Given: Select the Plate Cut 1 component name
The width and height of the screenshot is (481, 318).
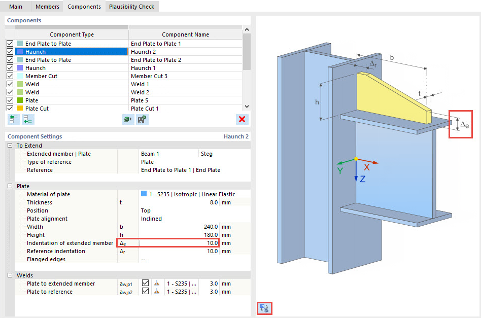Looking at the screenshot, I should (185, 108).
